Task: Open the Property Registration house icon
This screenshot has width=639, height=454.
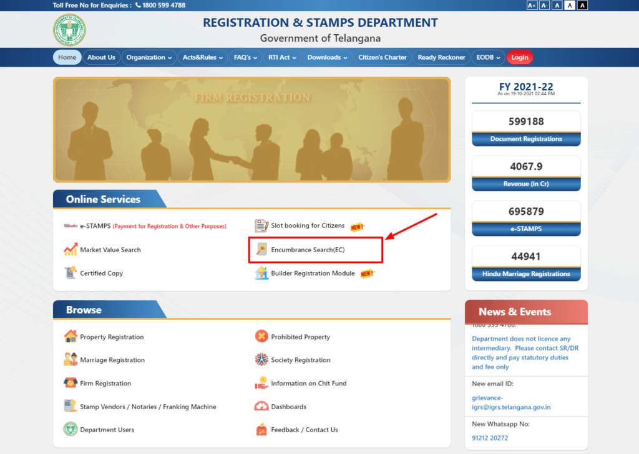Action: pyautogui.click(x=71, y=336)
